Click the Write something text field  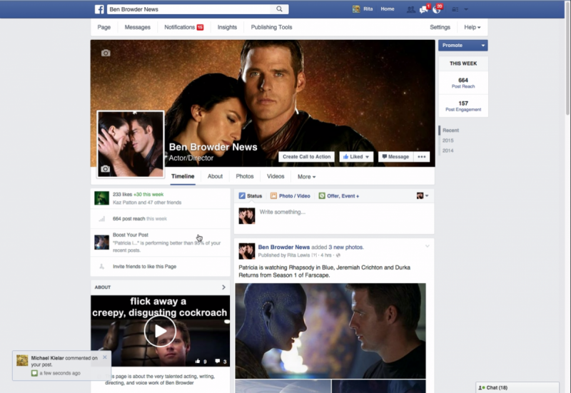click(x=346, y=212)
